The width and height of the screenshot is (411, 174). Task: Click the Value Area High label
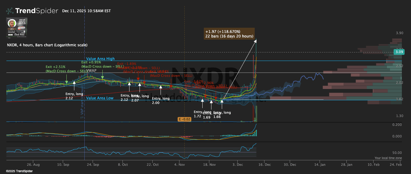100,59
